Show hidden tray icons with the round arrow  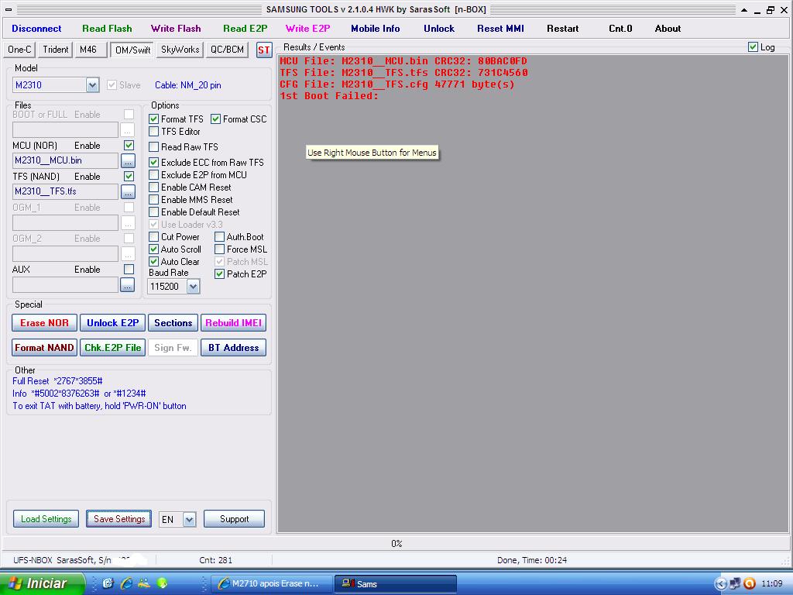721,583
